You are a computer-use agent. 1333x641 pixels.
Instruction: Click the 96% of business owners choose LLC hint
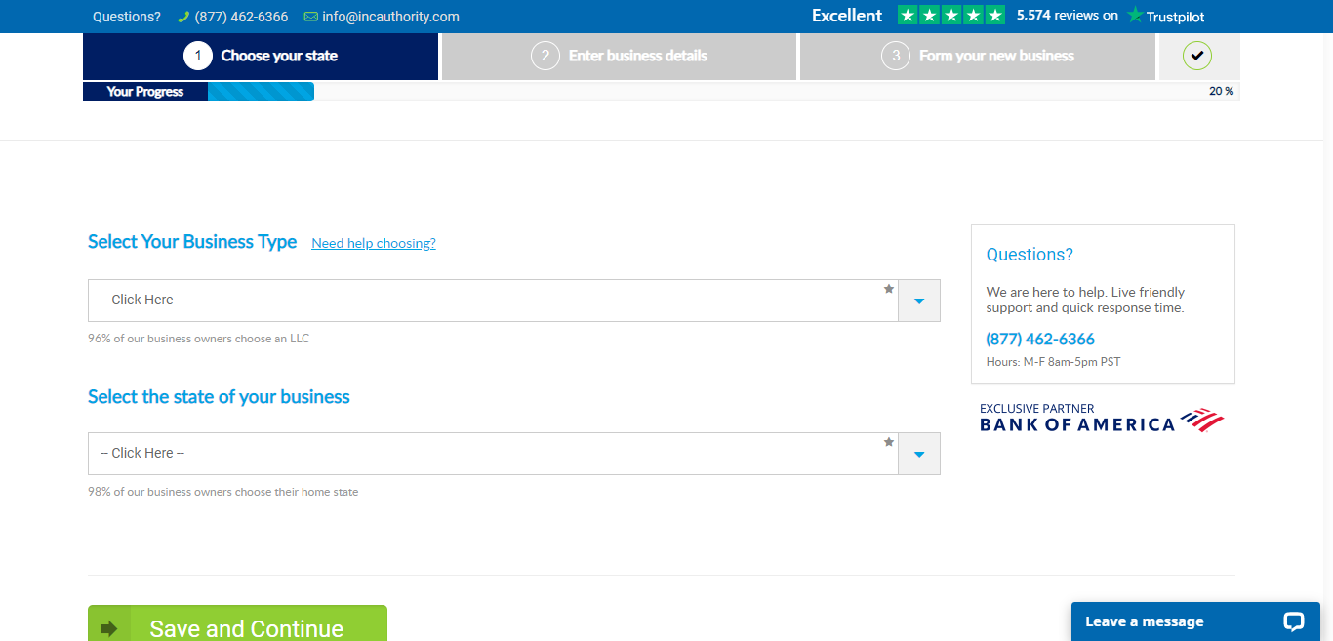click(199, 339)
